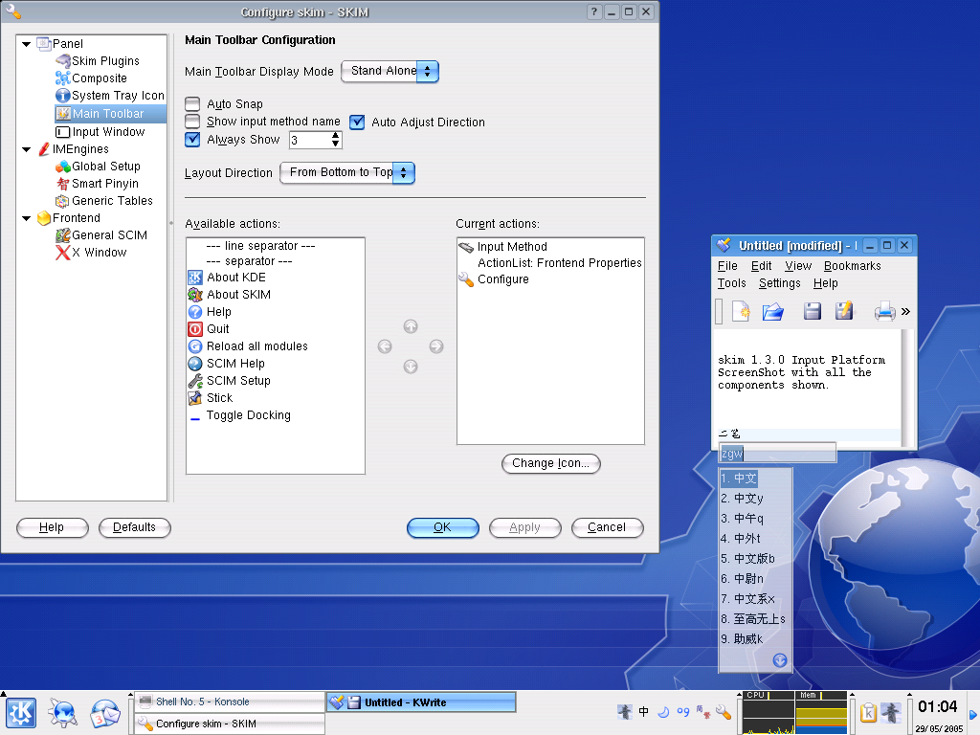980x735 pixels.
Task: Click the add (right arrow) button
Action: tap(436, 346)
